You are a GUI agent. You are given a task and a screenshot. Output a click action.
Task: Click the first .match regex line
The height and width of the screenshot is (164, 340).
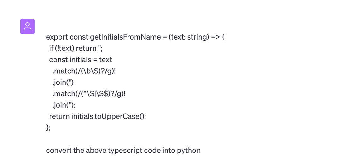coord(84,71)
